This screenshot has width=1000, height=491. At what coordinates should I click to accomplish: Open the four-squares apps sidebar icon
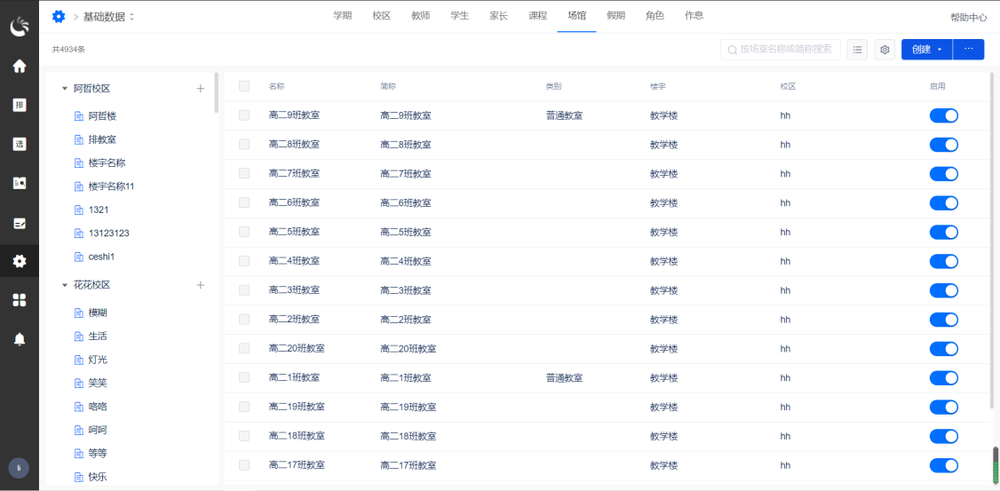pyautogui.click(x=20, y=300)
